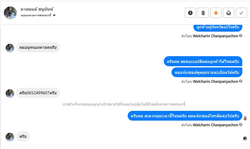This screenshot has width=250, height=149.
Task: Click the contact name นายแหล้ ชนูนันท์
Action: tap(37, 9)
